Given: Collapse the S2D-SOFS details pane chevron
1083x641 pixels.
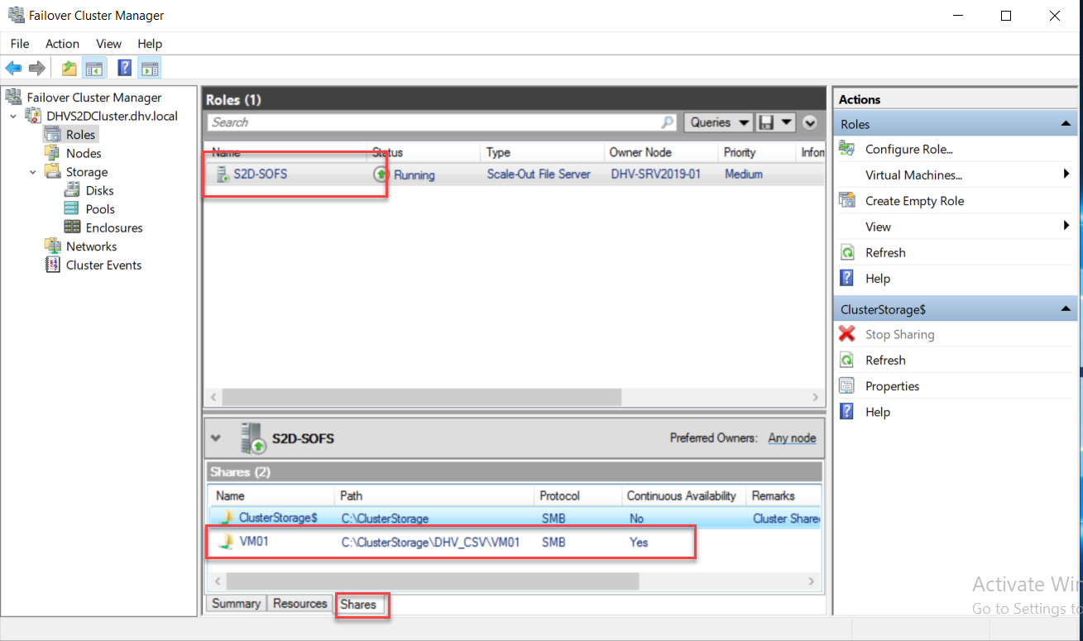Looking at the screenshot, I should point(217,438).
